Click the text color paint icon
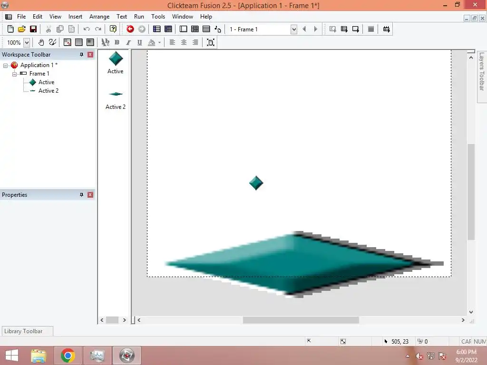Screen dimensions: 487x365 click(x=152, y=42)
